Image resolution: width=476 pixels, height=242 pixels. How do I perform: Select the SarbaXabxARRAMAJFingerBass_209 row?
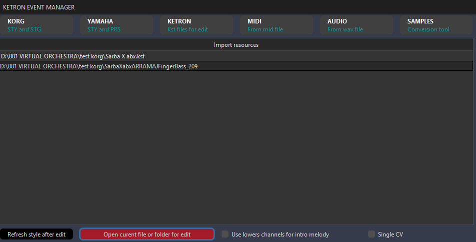tap(99, 66)
